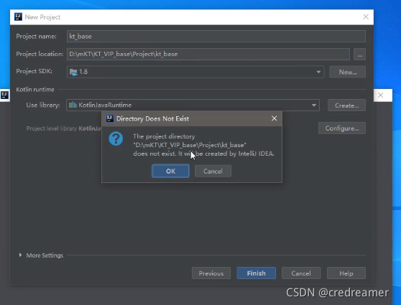Image resolution: width=401 pixels, height=305 pixels.
Task: Click the Project level library text
Action: point(64,128)
